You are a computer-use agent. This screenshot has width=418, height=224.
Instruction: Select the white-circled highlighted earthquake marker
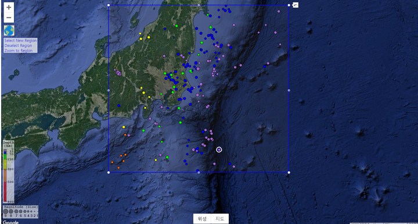click(x=219, y=150)
